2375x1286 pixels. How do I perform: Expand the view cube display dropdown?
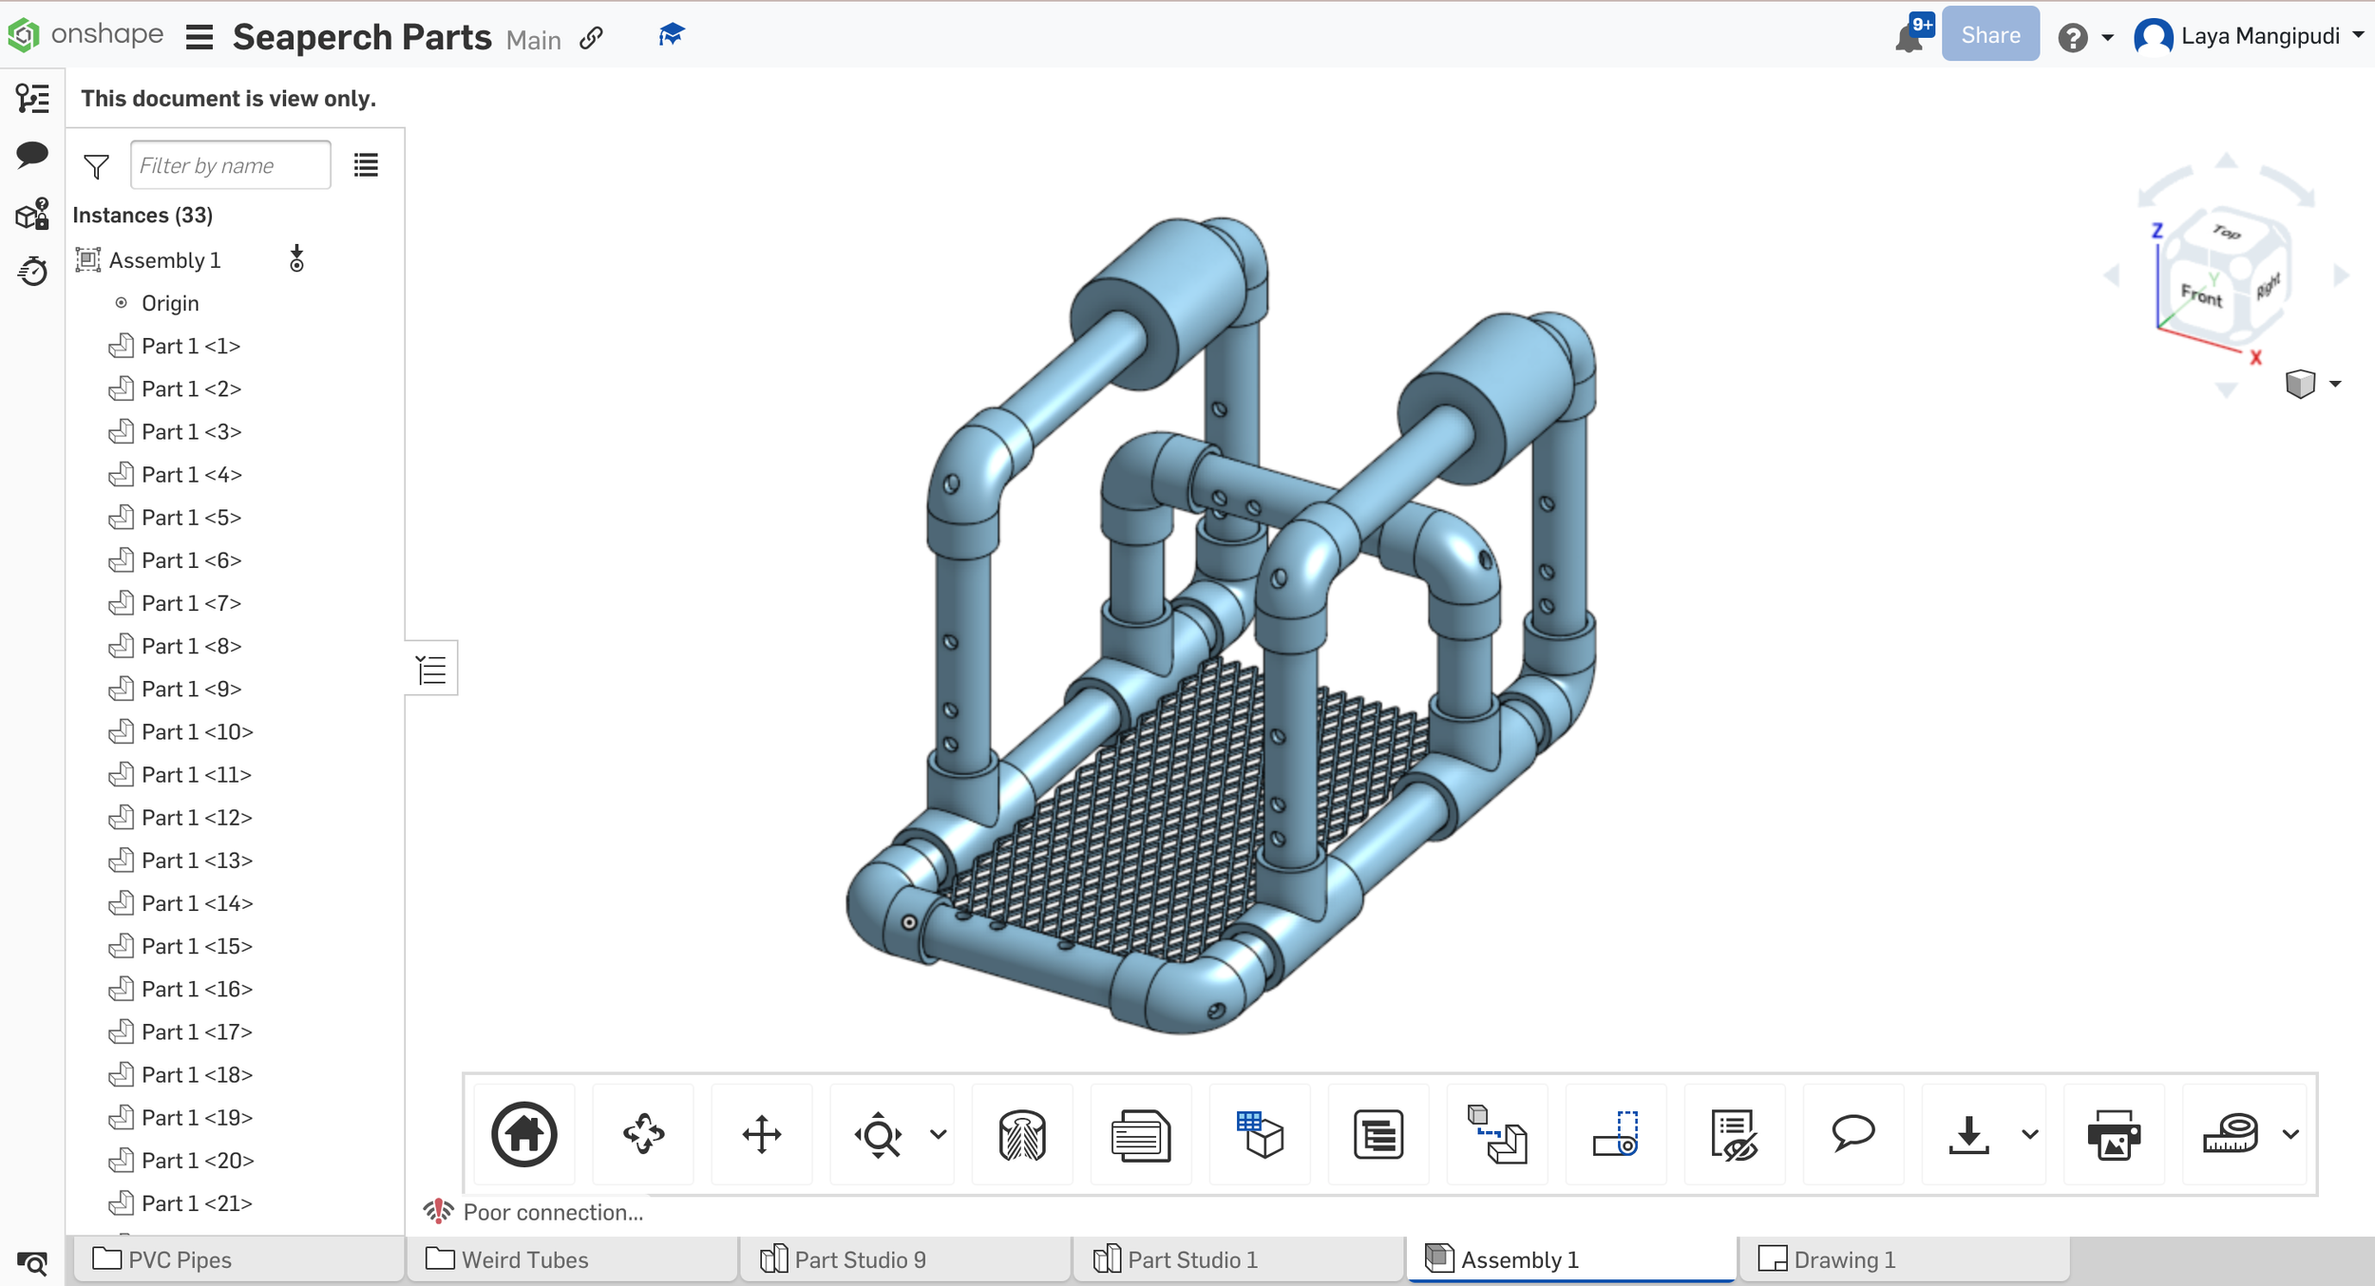2335,385
